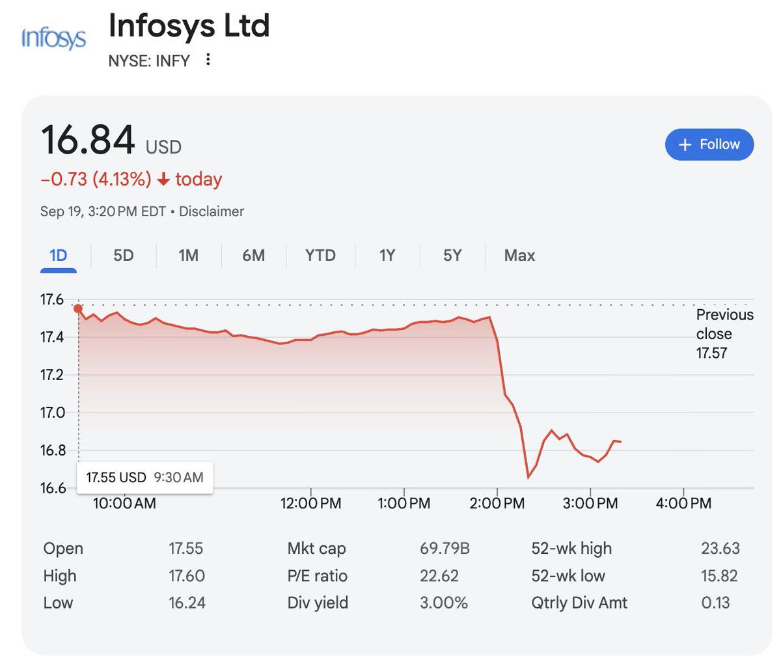
Task: Switch to the YTD chart view
Action: [320, 256]
